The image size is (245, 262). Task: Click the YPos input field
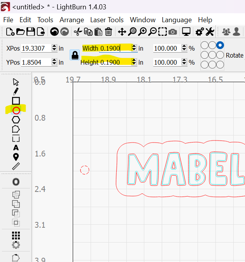coord(36,62)
